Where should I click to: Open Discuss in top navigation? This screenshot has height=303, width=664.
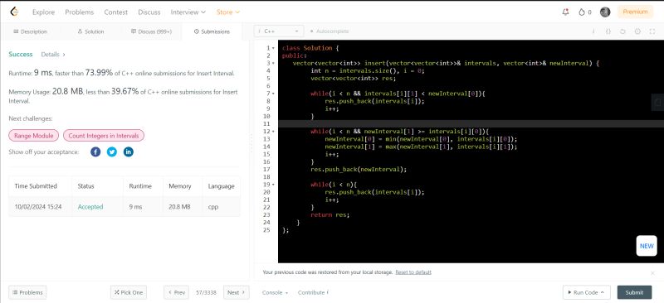tap(149, 12)
